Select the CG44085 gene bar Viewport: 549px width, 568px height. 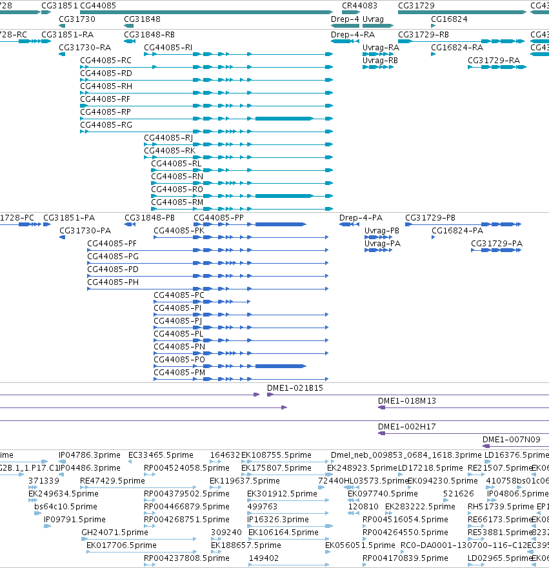(206, 12)
